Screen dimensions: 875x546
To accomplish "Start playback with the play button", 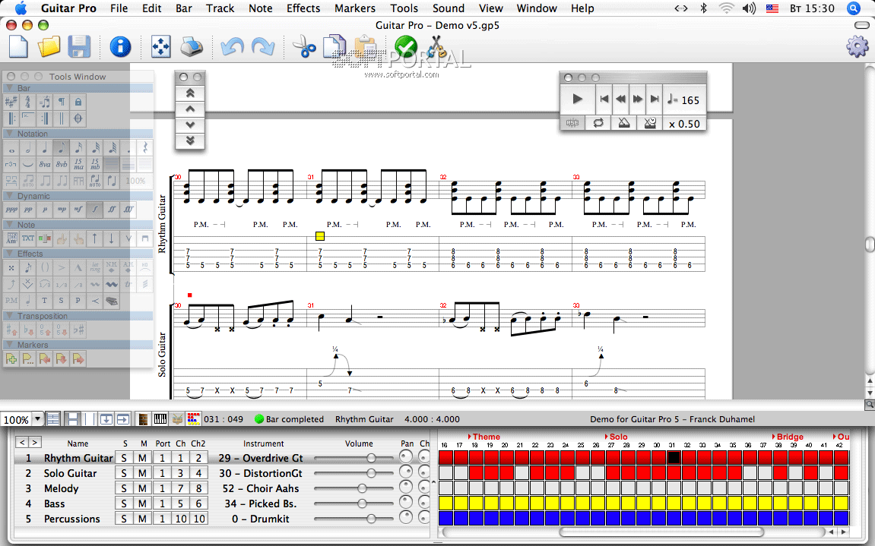I will [x=578, y=99].
